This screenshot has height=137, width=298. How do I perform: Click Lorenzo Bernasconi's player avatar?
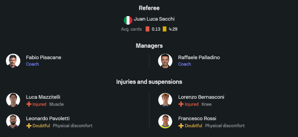(x=165, y=100)
